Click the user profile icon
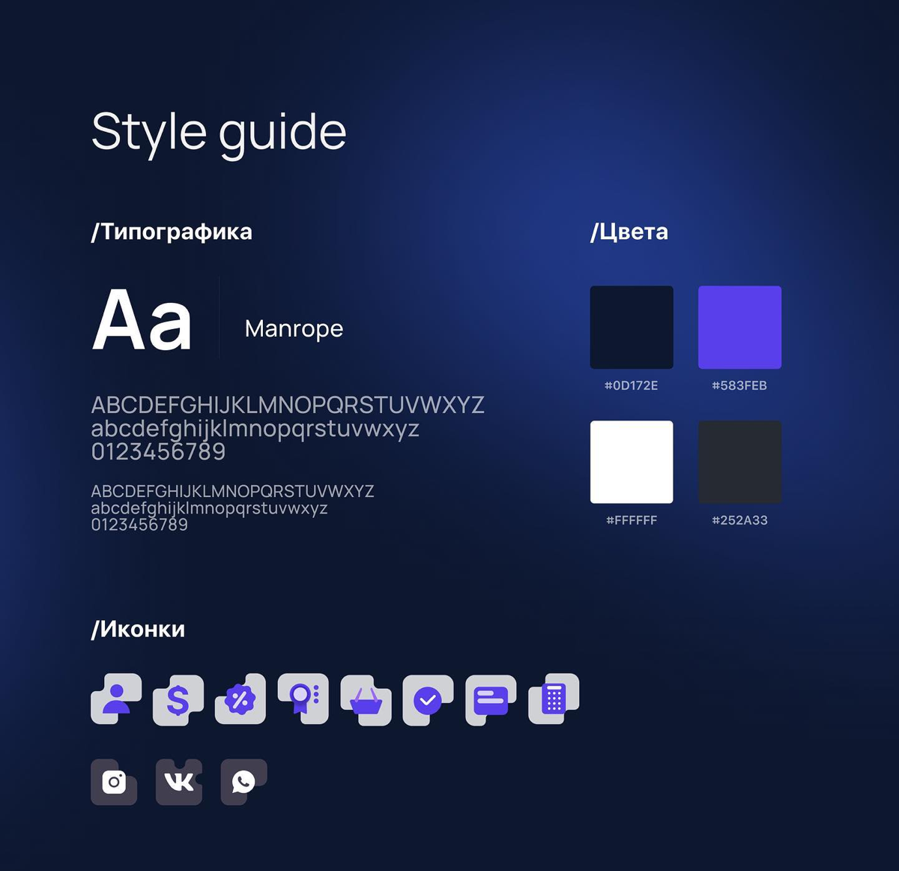The image size is (899, 871). [116, 699]
